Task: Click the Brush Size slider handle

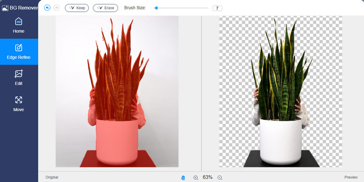Action: (156, 8)
